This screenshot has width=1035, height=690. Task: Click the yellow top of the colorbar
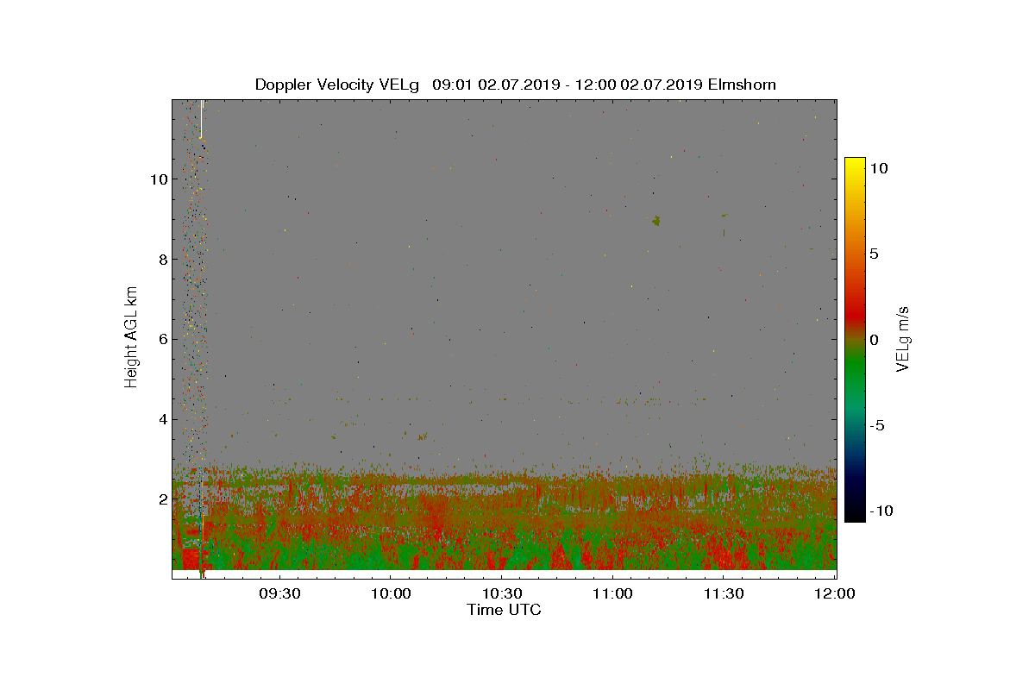click(x=855, y=164)
